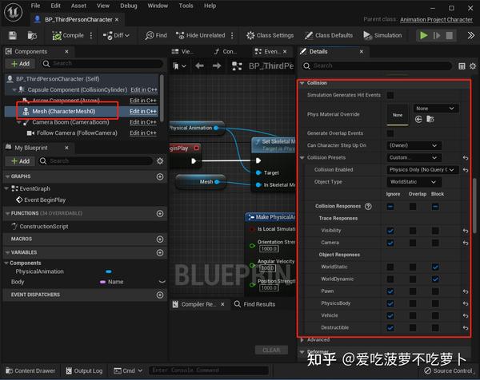The width and height of the screenshot is (480, 380).
Task: Reset Collision Presets to default arrow
Action: pos(466,157)
